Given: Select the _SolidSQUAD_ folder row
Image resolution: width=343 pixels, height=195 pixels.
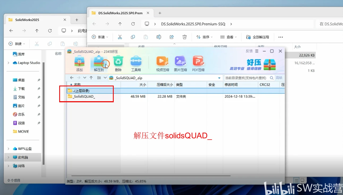Looking at the screenshot, I should [x=176, y=96].
